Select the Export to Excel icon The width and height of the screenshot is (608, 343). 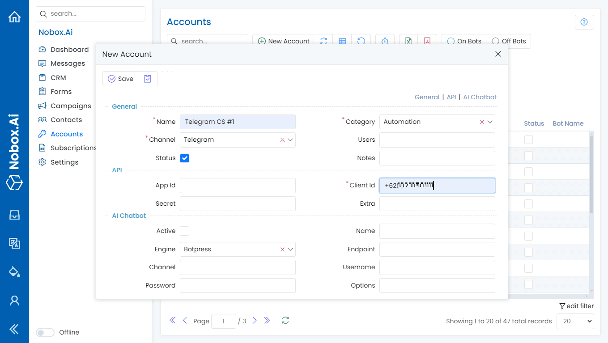coord(408,41)
